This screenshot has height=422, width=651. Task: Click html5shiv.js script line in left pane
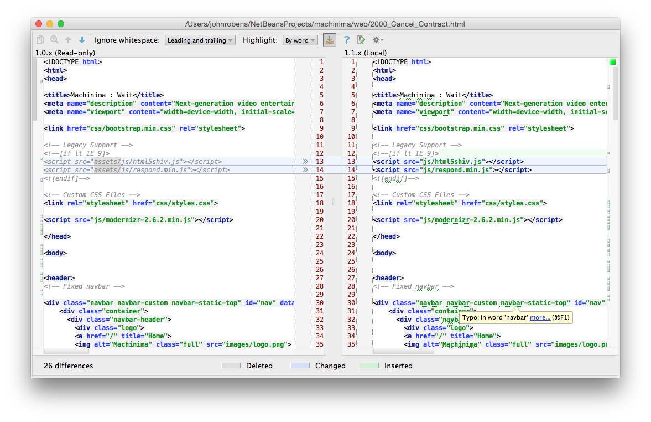[x=133, y=161]
